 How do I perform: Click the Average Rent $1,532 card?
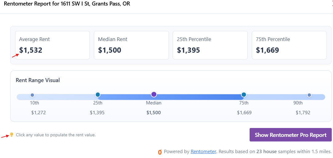coord(52,45)
